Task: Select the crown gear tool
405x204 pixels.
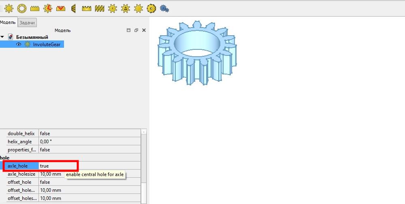Action: (x=86, y=8)
